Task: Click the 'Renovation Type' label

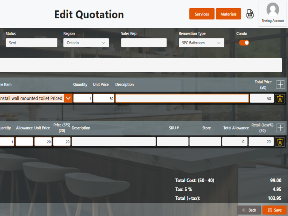Action: [192, 34]
